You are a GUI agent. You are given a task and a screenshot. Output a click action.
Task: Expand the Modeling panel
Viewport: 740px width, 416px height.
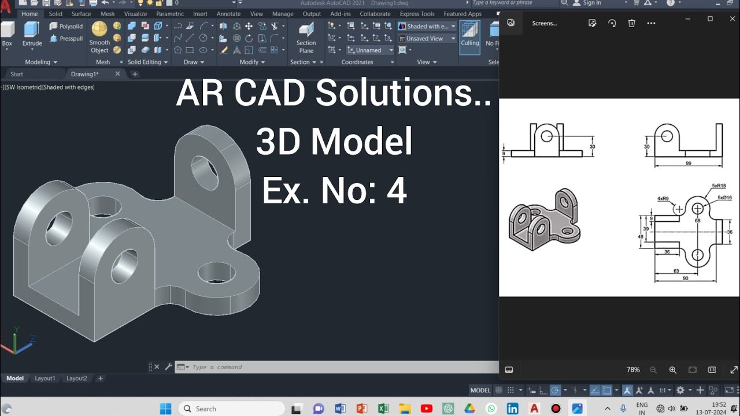tap(41, 62)
